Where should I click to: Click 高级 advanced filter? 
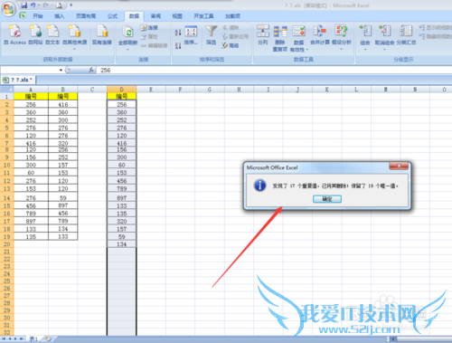pos(231,45)
